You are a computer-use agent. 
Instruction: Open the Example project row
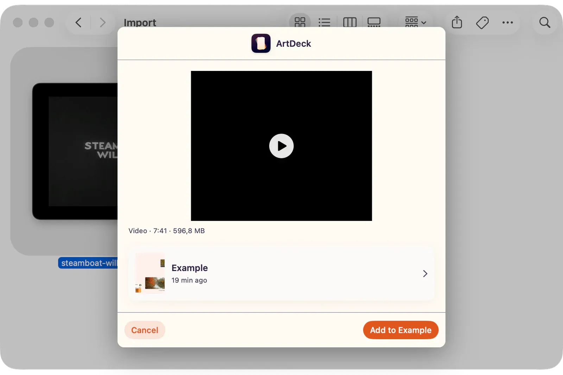pos(281,274)
